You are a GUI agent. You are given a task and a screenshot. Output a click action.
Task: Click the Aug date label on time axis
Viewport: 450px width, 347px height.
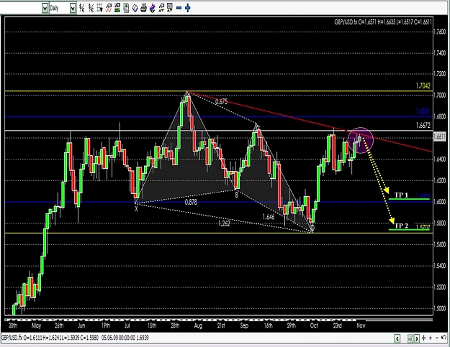198,325
